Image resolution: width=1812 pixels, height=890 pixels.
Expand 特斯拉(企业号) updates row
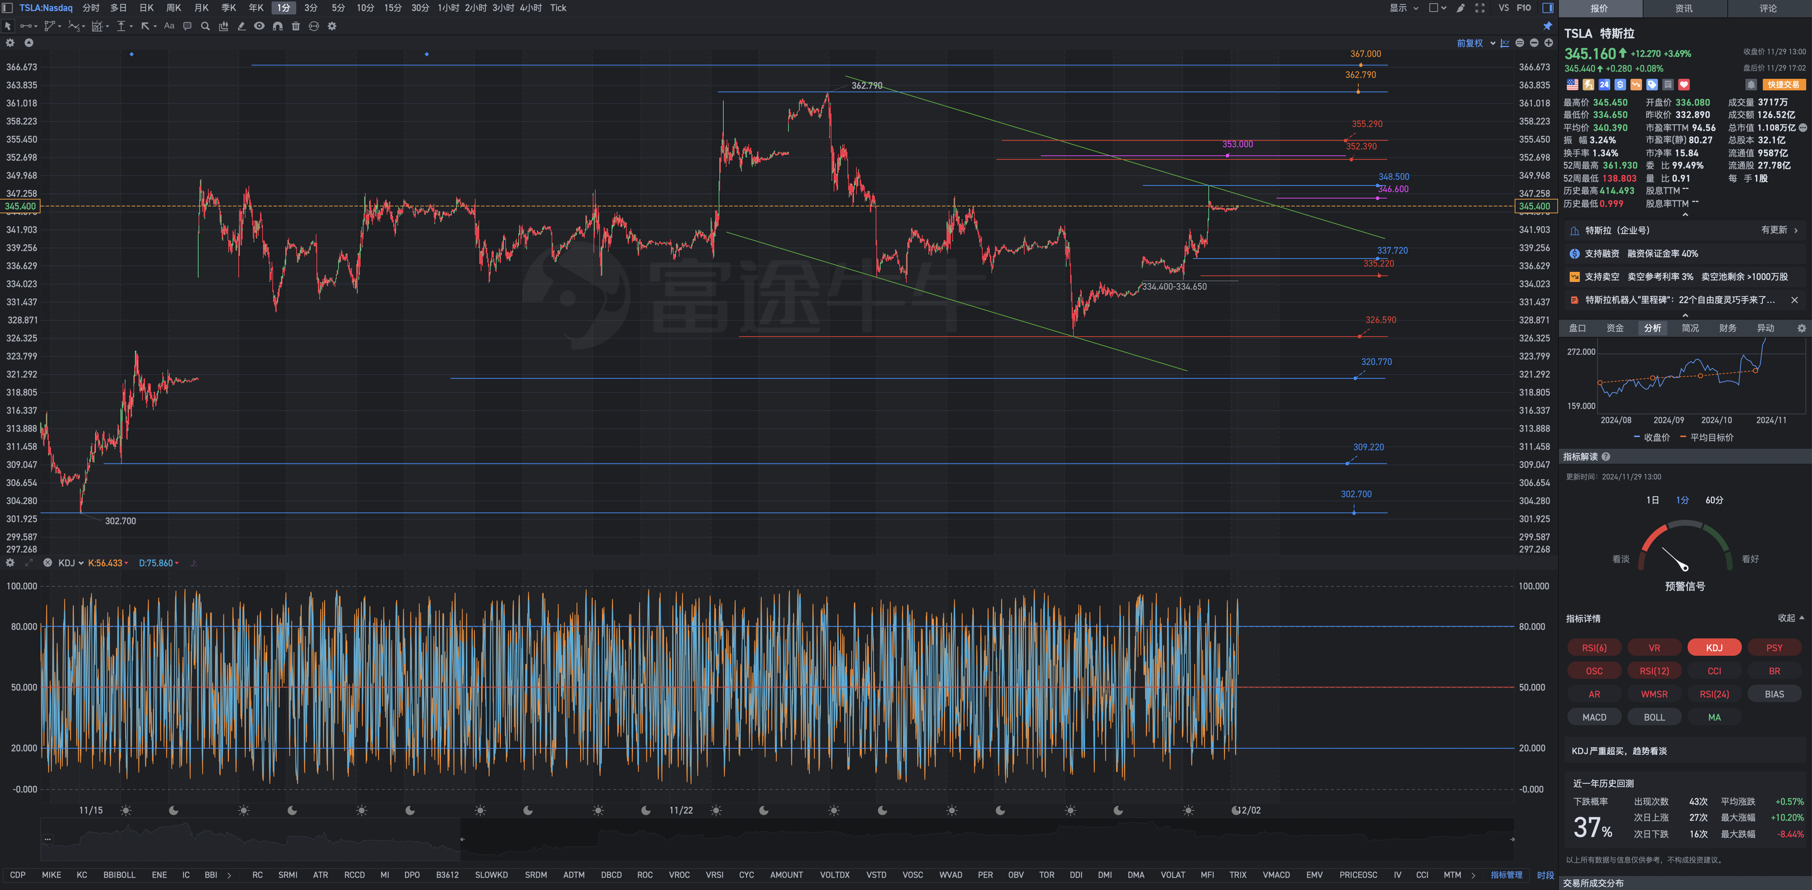(1685, 231)
